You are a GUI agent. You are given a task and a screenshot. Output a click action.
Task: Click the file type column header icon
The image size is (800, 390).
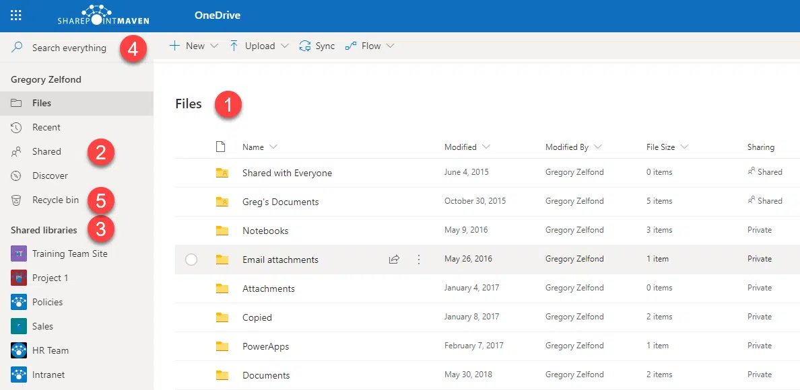tap(220, 147)
